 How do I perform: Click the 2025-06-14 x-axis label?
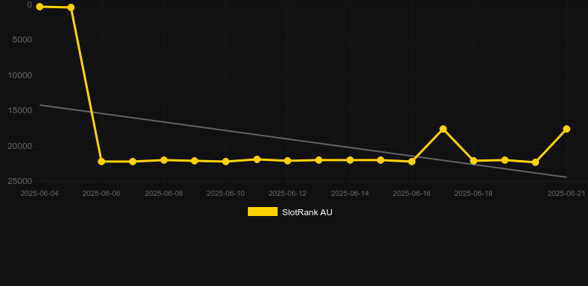(x=350, y=194)
